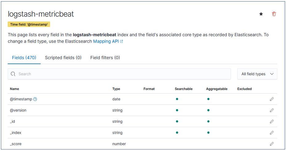Set index pattern as default with star icon
Viewport: 287px width, 151px height.
(261, 14)
